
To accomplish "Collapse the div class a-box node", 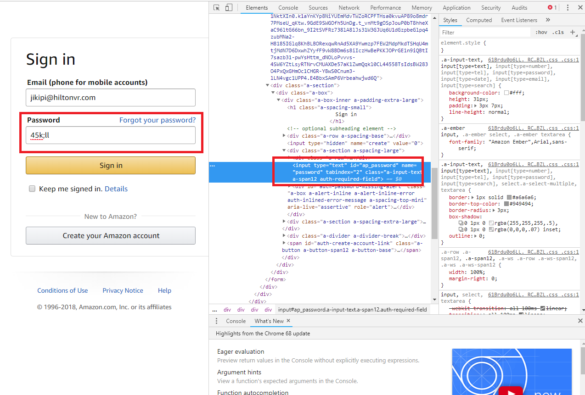I will coord(273,93).
